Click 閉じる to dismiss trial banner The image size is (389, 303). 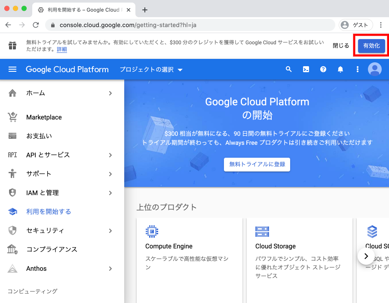tap(341, 46)
